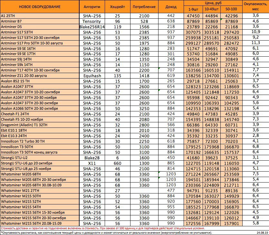Click the '*Окупаемость рассчитана' footnote line
This screenshot has width=269, height=235.
click(106, 233)
